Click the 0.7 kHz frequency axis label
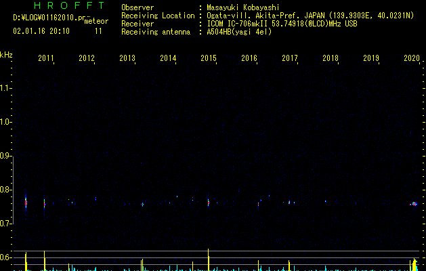Image resolution: width=426 pixels, height=271 pixels. (x=5, y=224)
